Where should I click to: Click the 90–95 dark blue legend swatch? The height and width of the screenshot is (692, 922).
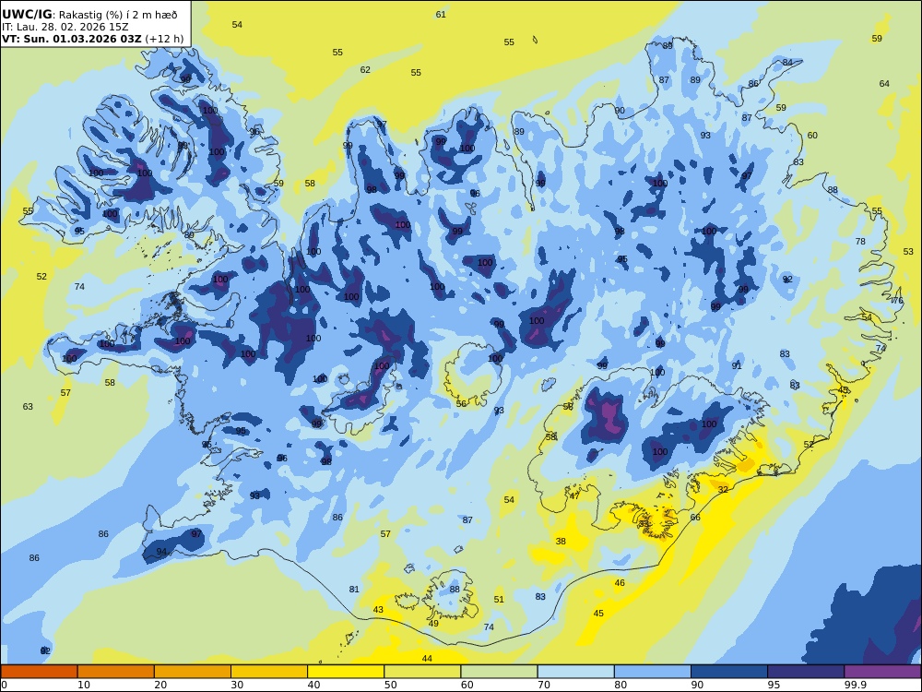pos(729,672)
